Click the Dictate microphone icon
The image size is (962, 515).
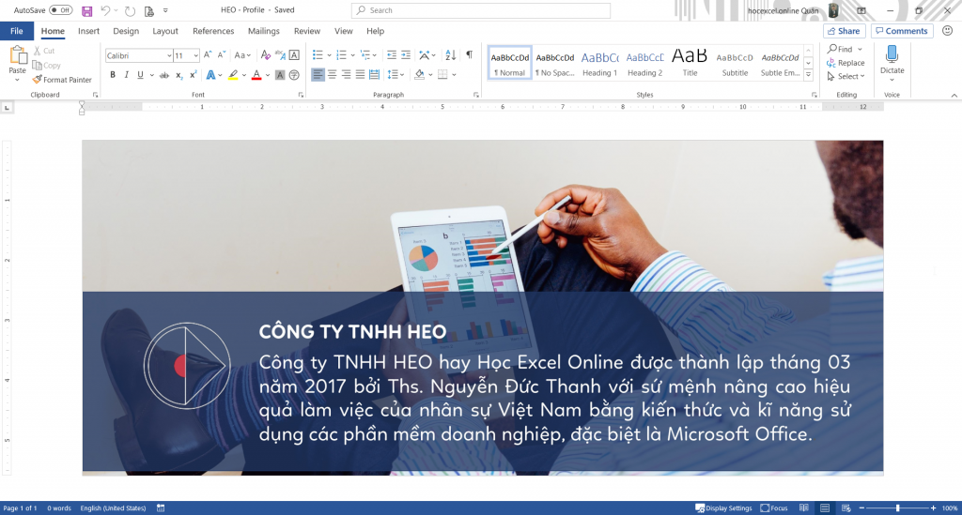pyautogui.click(x=892, y=55)
